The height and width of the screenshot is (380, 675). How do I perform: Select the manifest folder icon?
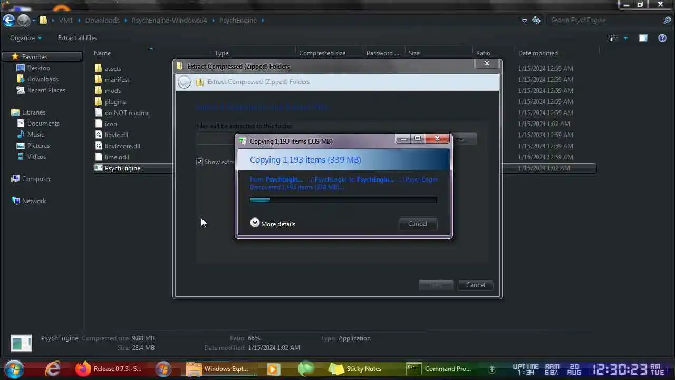point(99,79)
